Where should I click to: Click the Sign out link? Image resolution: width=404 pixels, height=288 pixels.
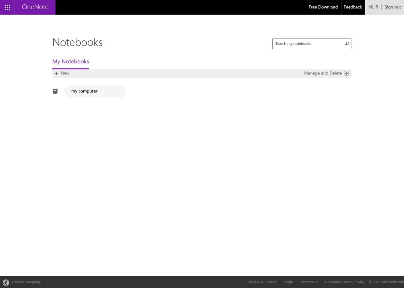392,7
